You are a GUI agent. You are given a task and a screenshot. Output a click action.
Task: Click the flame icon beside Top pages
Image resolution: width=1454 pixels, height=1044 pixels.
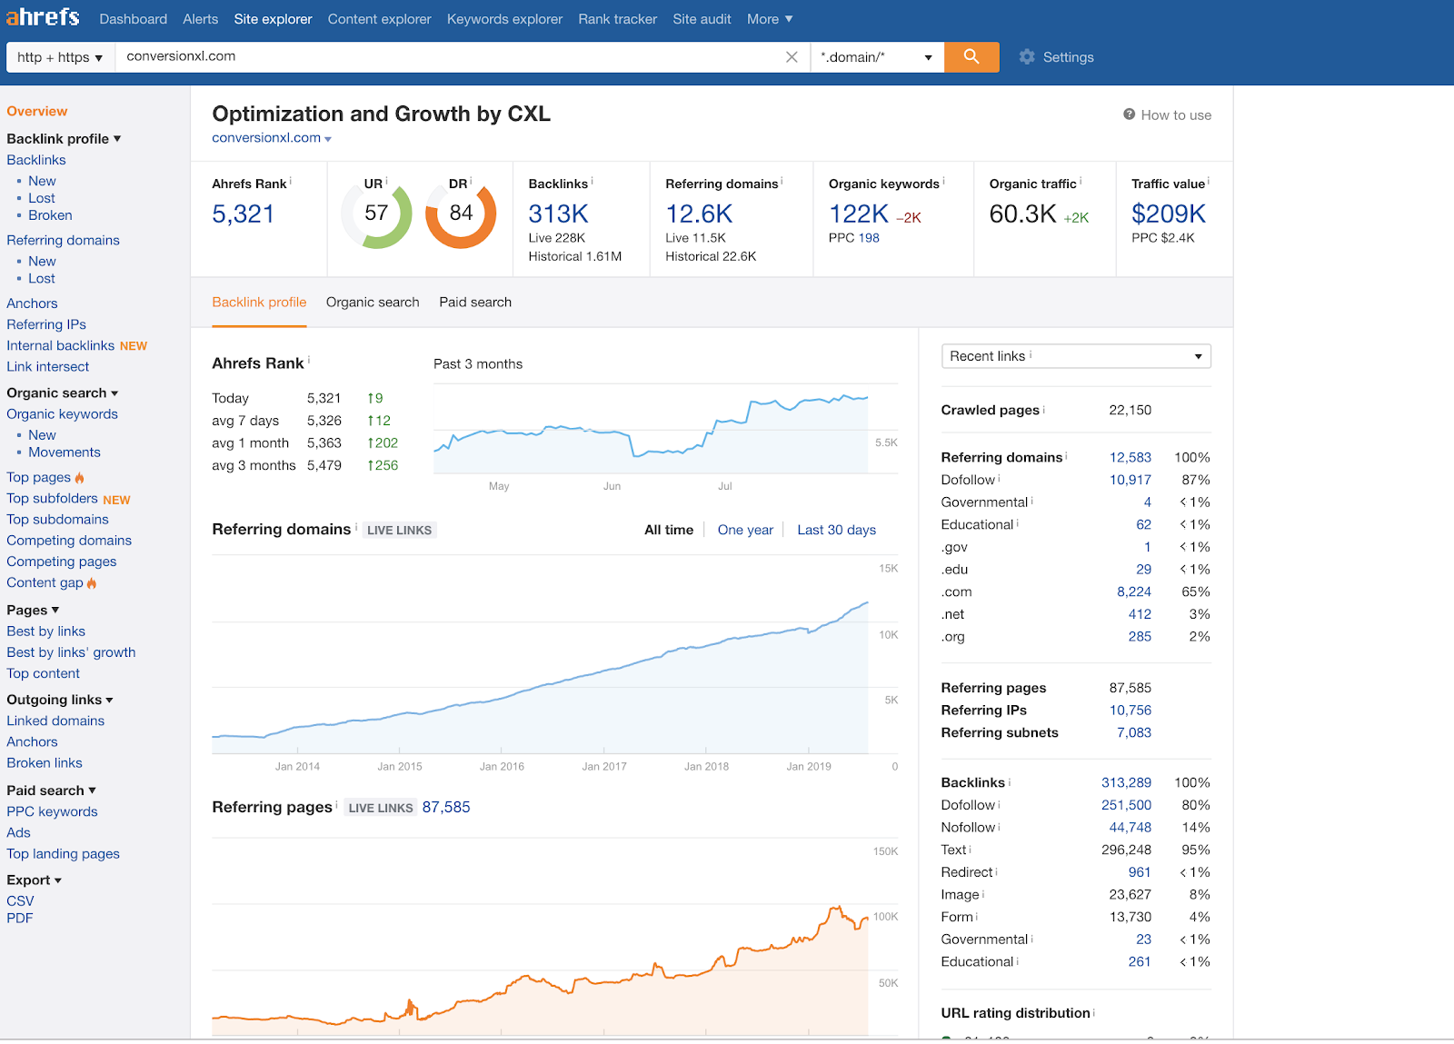[x=80, y=478]
